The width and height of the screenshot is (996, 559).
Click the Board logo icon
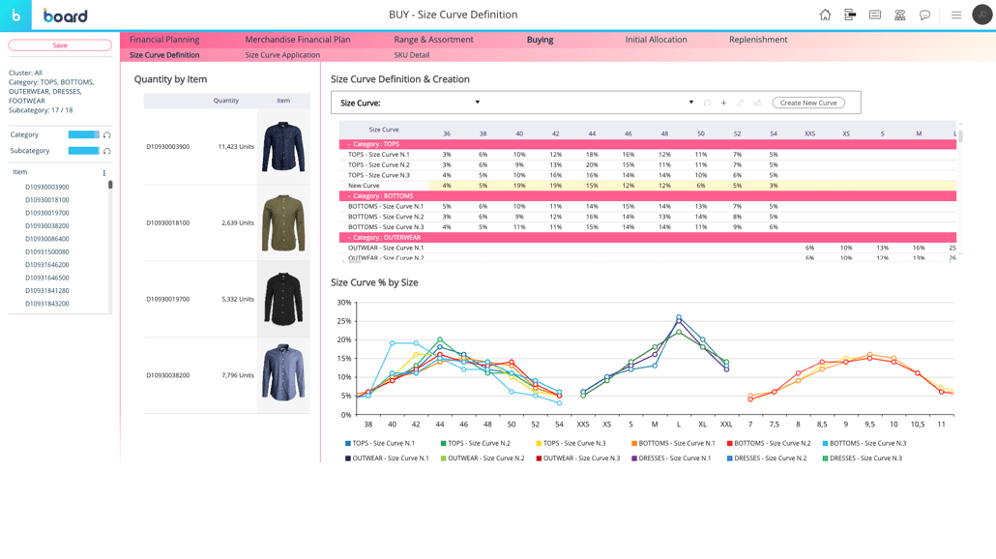click(x=15, y=15)
